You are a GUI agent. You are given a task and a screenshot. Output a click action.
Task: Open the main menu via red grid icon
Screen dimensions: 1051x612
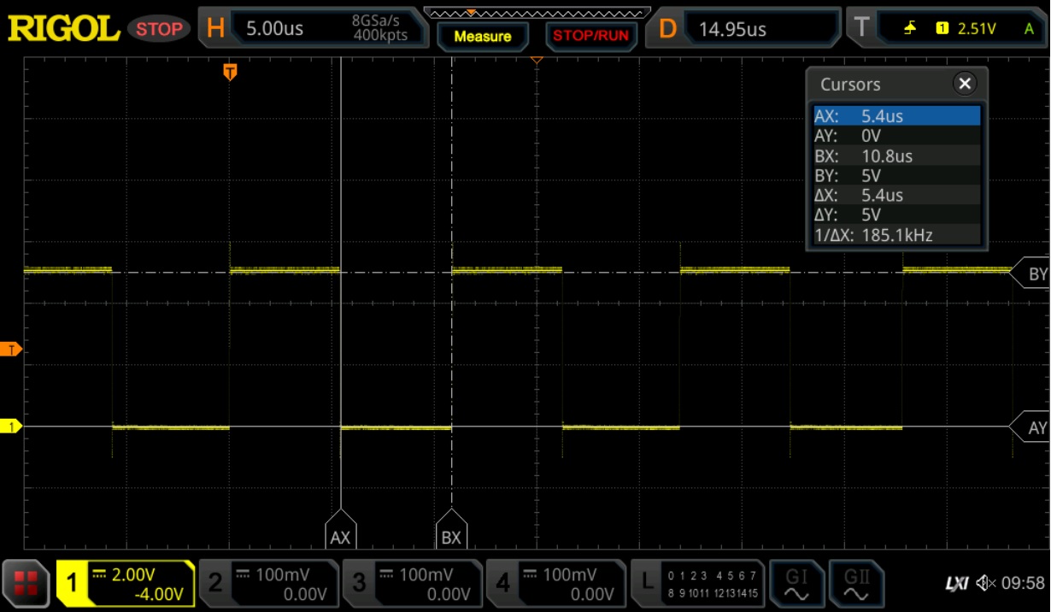[25, 584]
